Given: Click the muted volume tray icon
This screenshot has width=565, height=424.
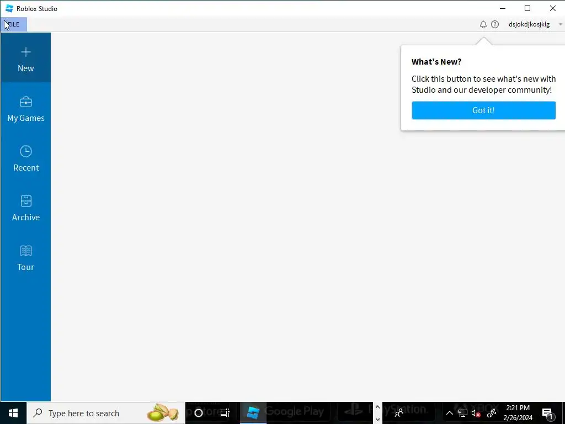Looking at the screenshot, I should pos(476,413).
